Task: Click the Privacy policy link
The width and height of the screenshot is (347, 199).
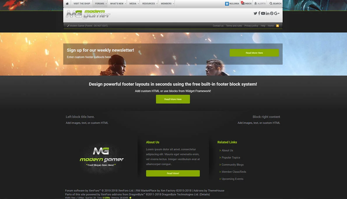Action: [x=251, y=26]
